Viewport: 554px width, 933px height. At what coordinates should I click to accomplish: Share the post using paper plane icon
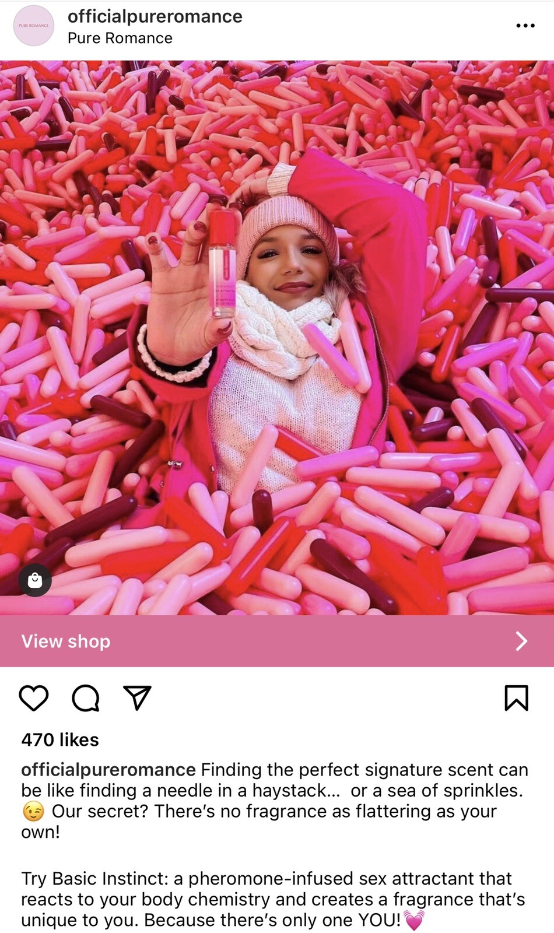pos(138,697)
